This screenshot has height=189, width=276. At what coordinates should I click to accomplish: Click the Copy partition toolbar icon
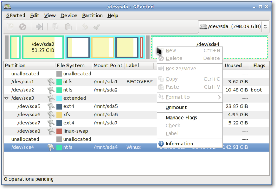coord(56,27)
